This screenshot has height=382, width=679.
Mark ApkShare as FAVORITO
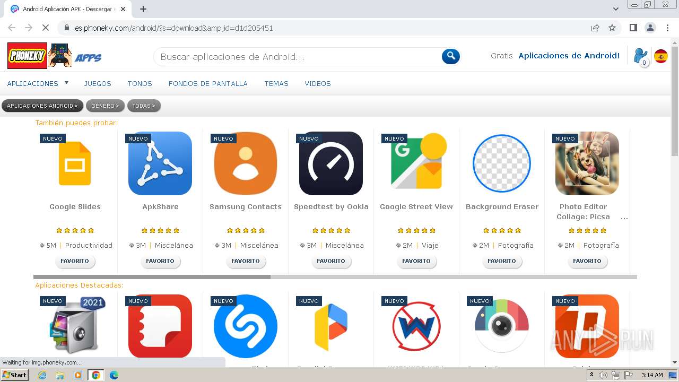coord(160,261)
